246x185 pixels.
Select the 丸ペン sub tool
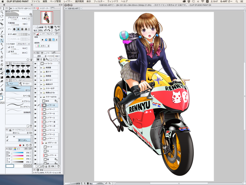(18, 94)
